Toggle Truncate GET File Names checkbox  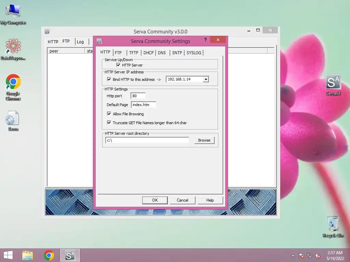[x=109, y=122]
